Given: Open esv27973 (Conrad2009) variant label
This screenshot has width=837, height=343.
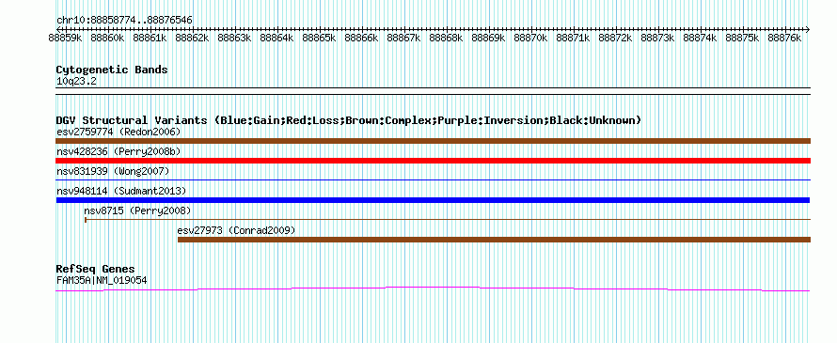Looking at the screenshot, I should click(x=236, y=230).
